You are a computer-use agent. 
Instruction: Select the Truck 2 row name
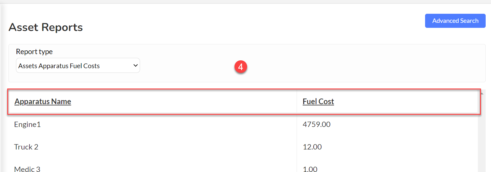click(x=26, y=147)
